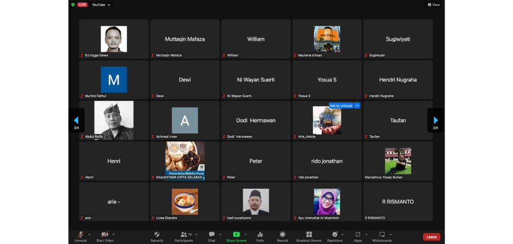Expand audio options arrow beside Unmute
Image resolution: width=513 pixels, height=244 pixels.
click(90, 234)
